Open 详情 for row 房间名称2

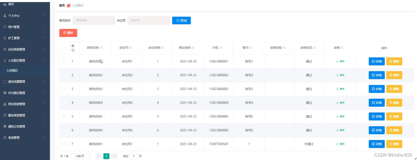[376, 75]
